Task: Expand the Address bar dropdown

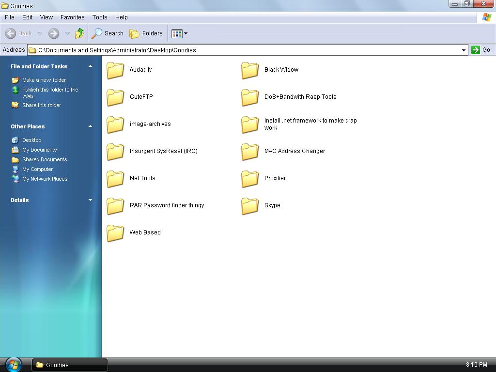Action: coord(464,50)
